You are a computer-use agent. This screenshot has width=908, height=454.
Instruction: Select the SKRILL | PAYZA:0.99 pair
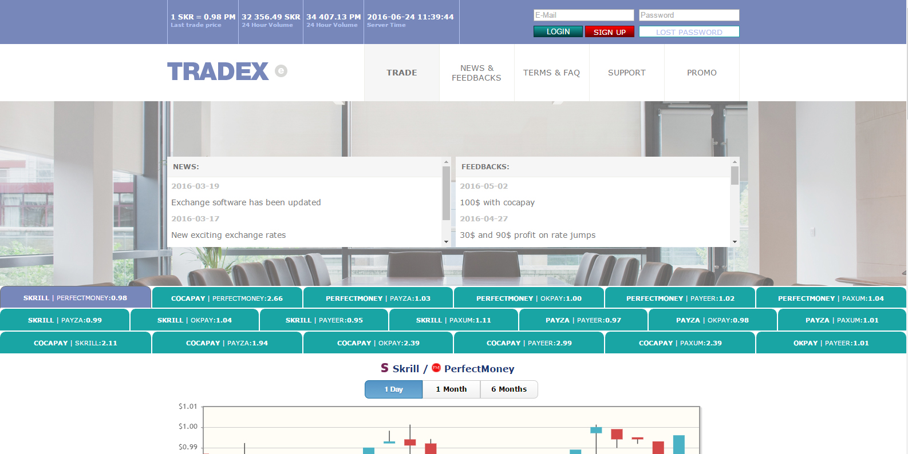click(x=65, y=320)
